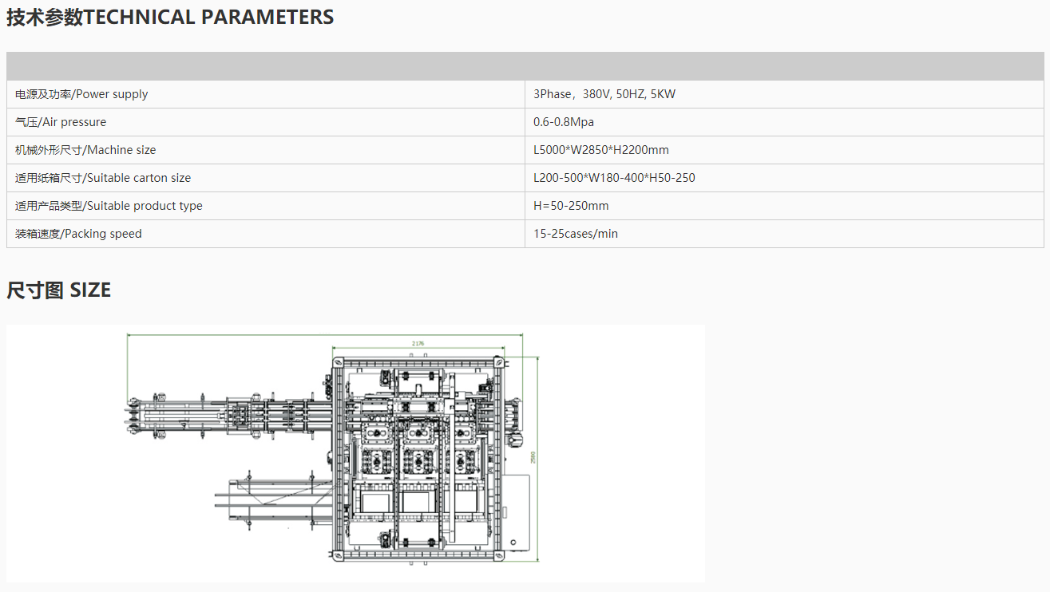
Task: Select the Air pressure row label
Action: (61, 122)
